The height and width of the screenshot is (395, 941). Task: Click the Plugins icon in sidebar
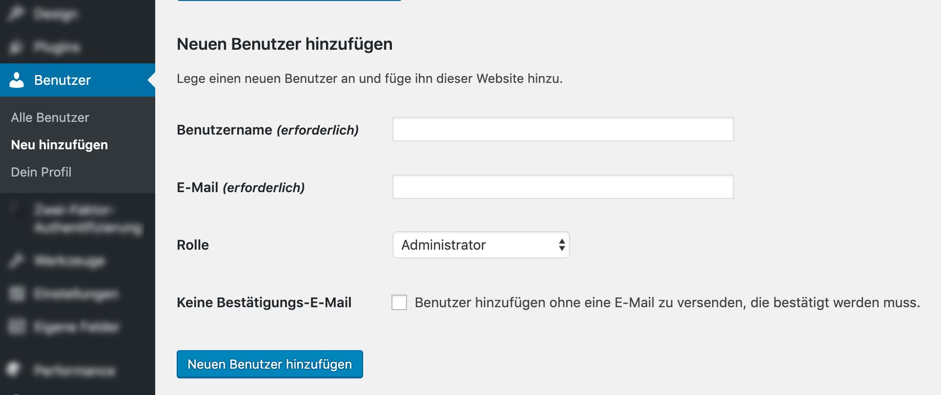17,47
